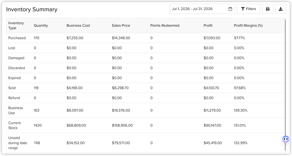Click the Current Stock quantity 1420
The image size is (292, 156).
tap(38, 125)
